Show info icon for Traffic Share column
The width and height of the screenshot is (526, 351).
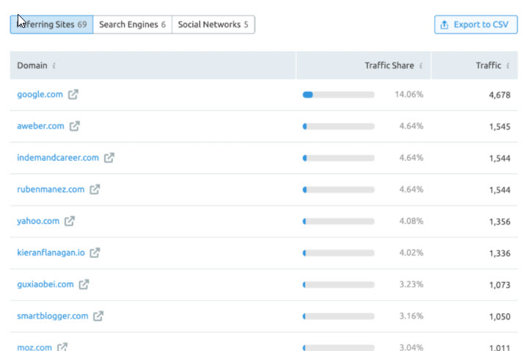pos(420,65)
